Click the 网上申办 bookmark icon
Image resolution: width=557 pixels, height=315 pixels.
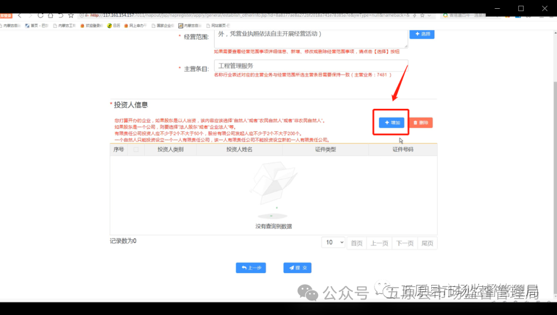coord(126,25)
